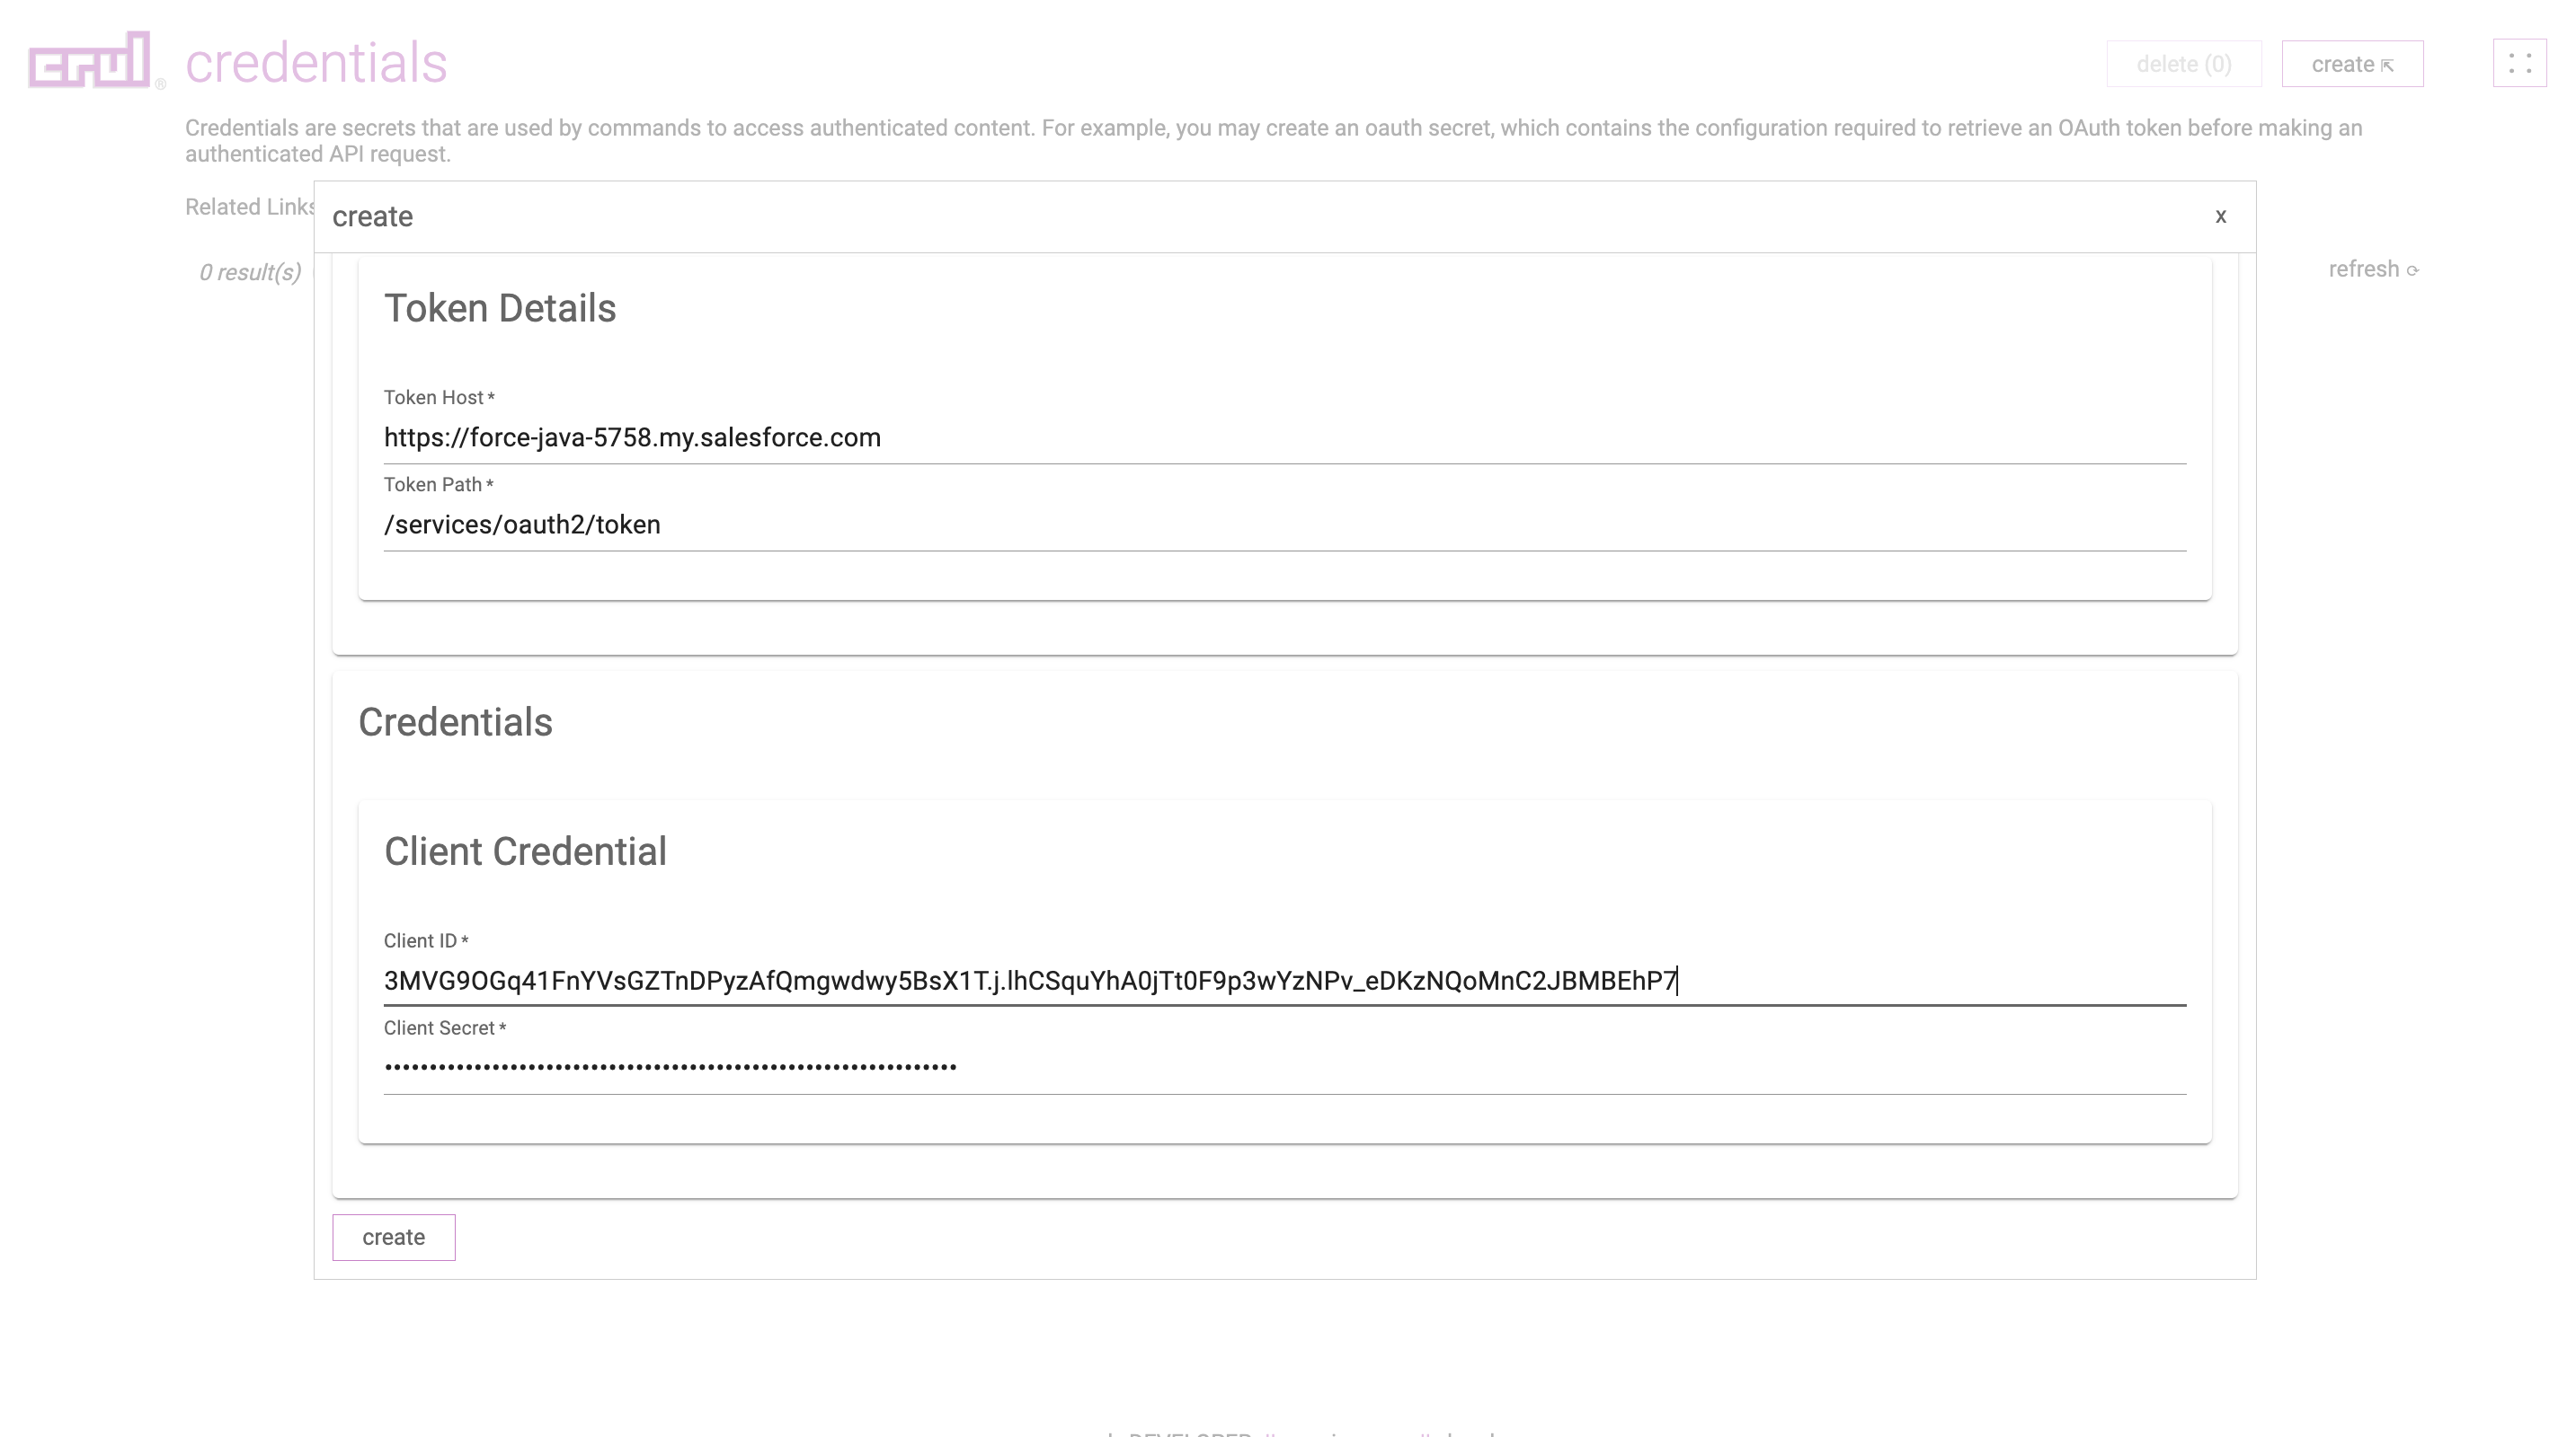Click the Token Host input field
Viewport: 2576px width, 1437px height.
pyautogui.click(x=1286, y=436)
